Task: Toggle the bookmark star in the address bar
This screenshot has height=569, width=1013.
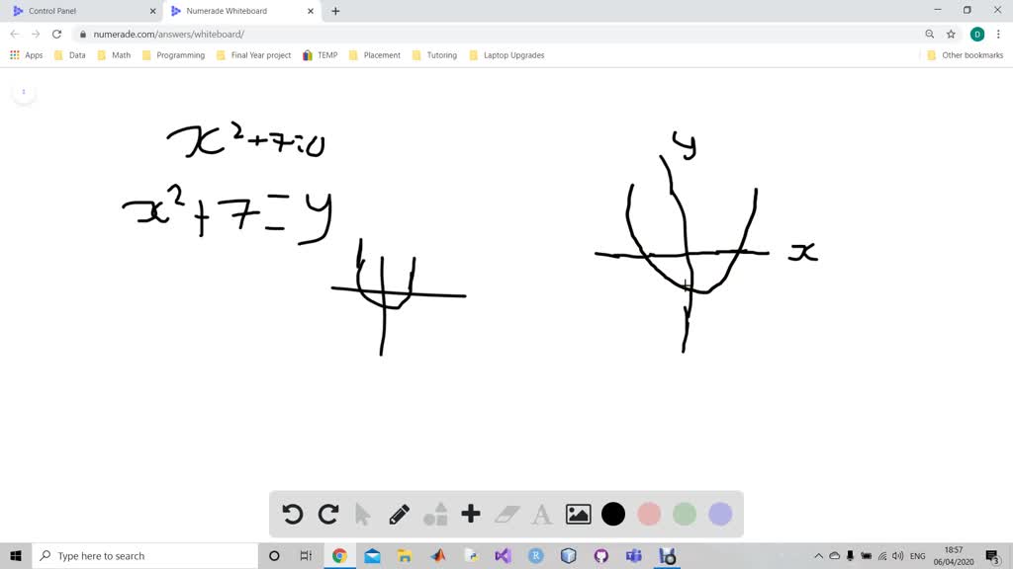Action: click(951, 33)
